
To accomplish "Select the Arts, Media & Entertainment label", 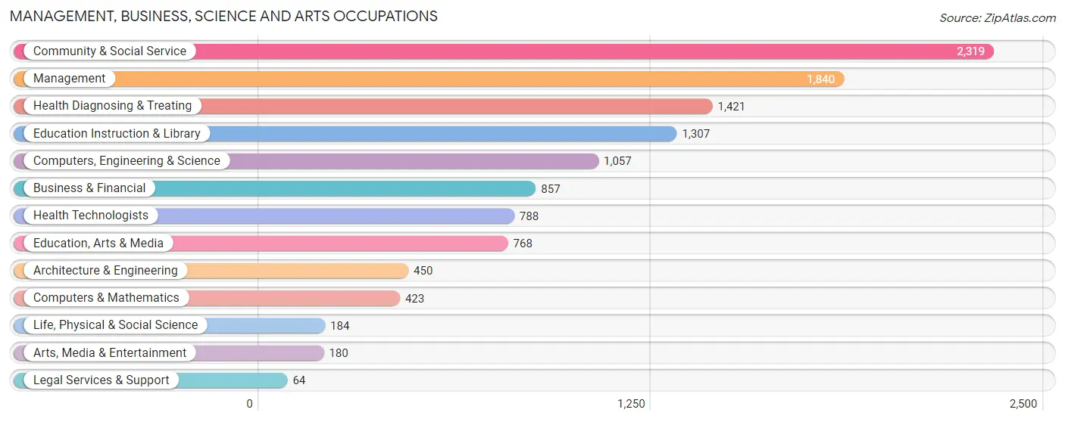I will (110, 352).
